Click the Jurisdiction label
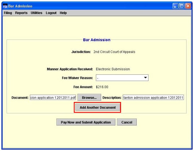 [x=81, y=52]
